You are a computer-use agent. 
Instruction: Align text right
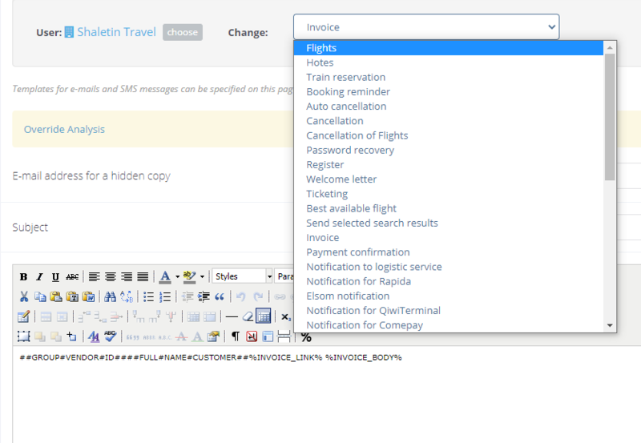point(127,276)
